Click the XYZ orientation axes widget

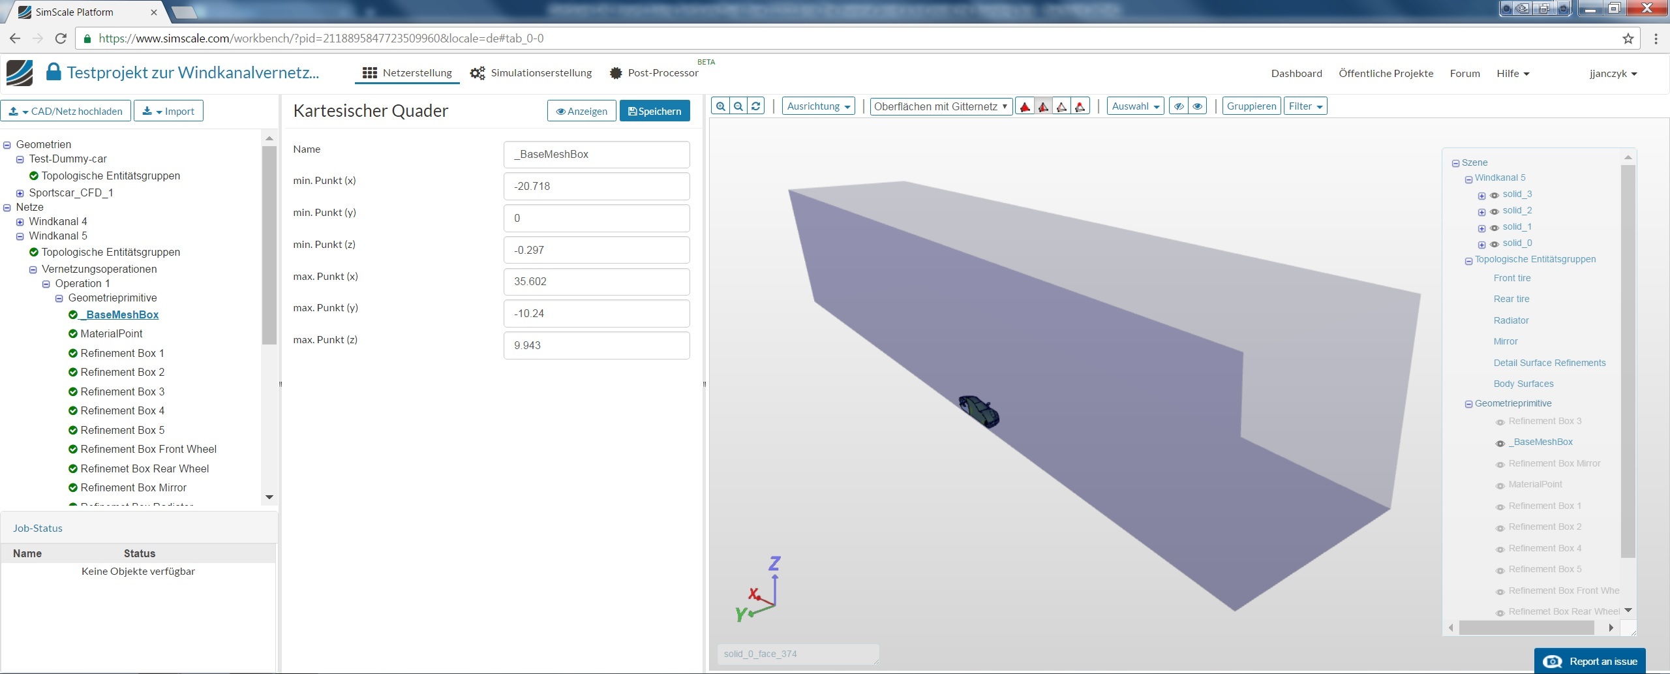coord(759,589)
